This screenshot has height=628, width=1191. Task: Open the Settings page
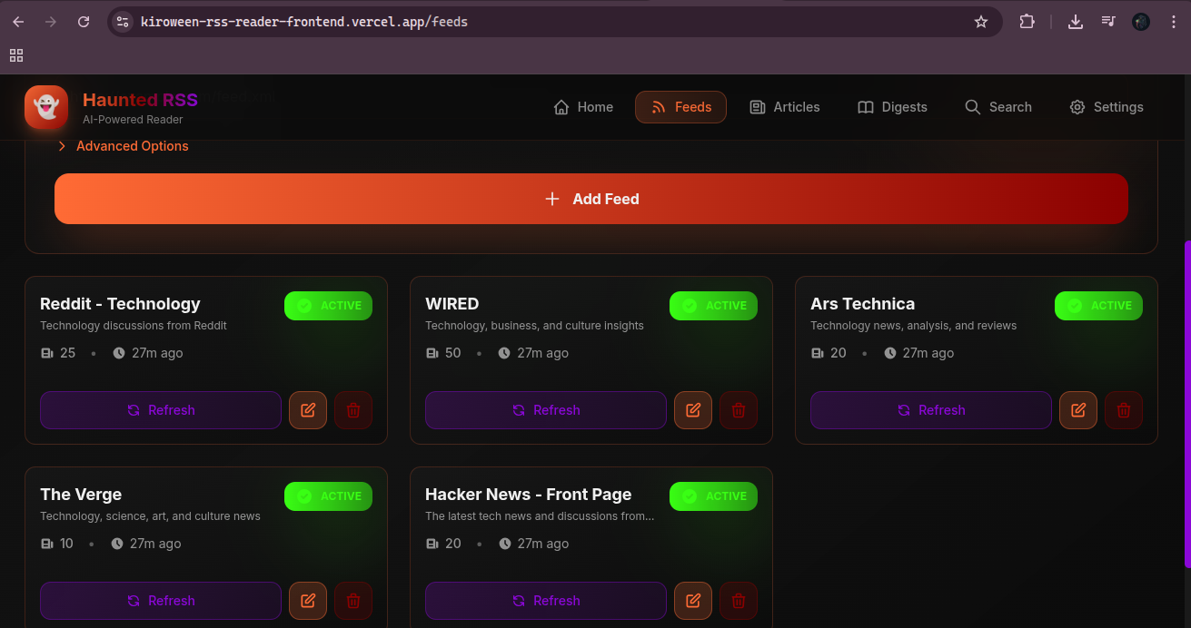click(1107, 107)
